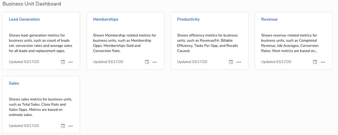The image size is (338, 135).
Task: Click 'Updated 03/17/20' on Productivity card
Action: click(x=192, y=62)
